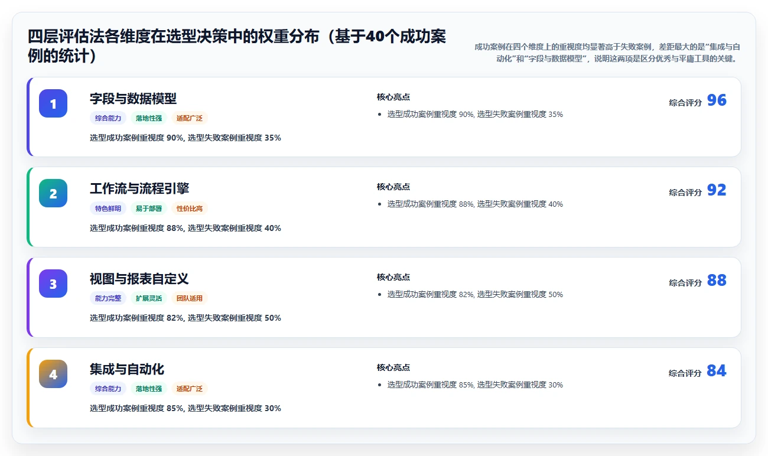
Task: Click 综合能力 tag under 字段与数据模型
Action: (x=108, y=118)
